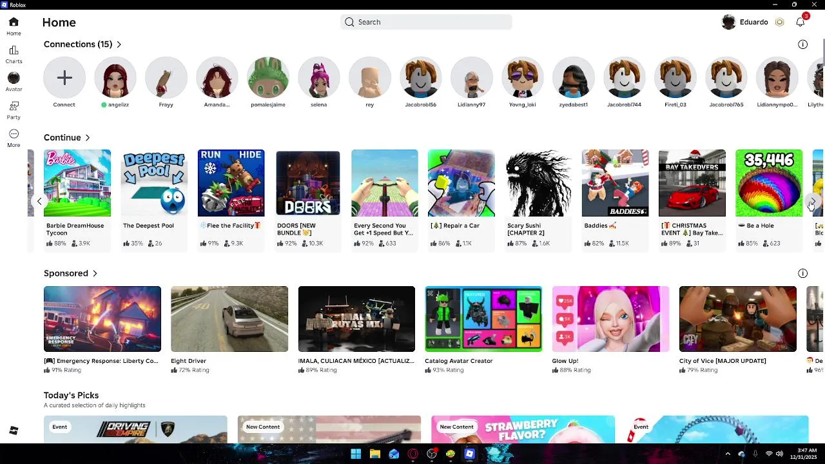The height and width of the screenshot is (464, 825).
Task: Open Fireti_03 friend avatar
Action: 675,78
